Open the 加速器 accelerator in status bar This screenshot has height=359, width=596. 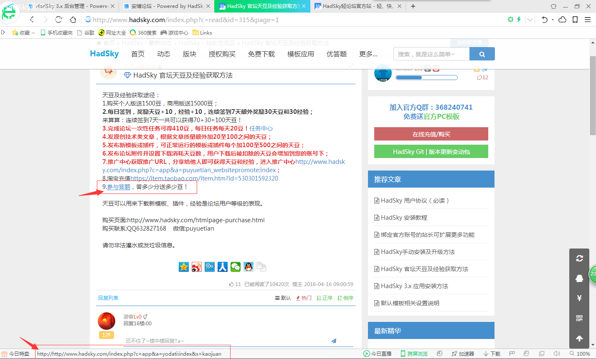coord(462,354)
